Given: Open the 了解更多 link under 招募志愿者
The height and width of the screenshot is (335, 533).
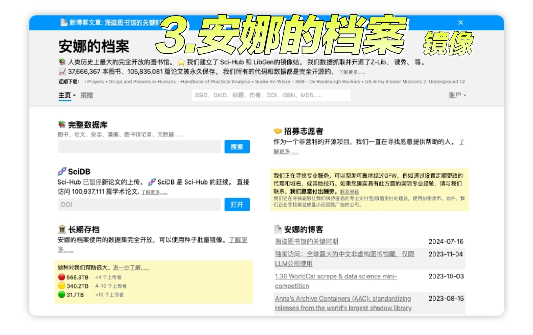Looking at the screenshot, I should pos(286,152).
